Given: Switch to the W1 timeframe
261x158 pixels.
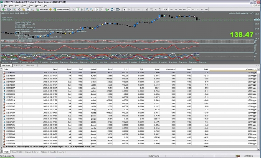Looking at the screenshot, I should 202,10.
